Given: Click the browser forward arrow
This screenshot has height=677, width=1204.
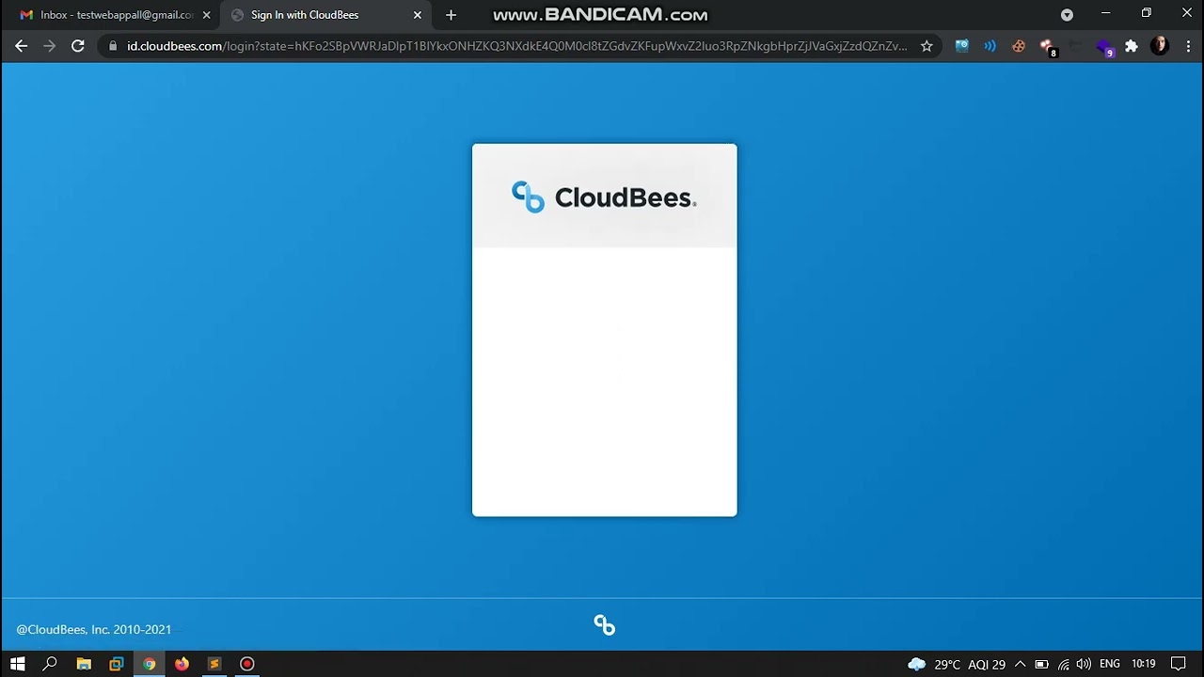Looking at the screenshot, I should [x=50, y=46].
